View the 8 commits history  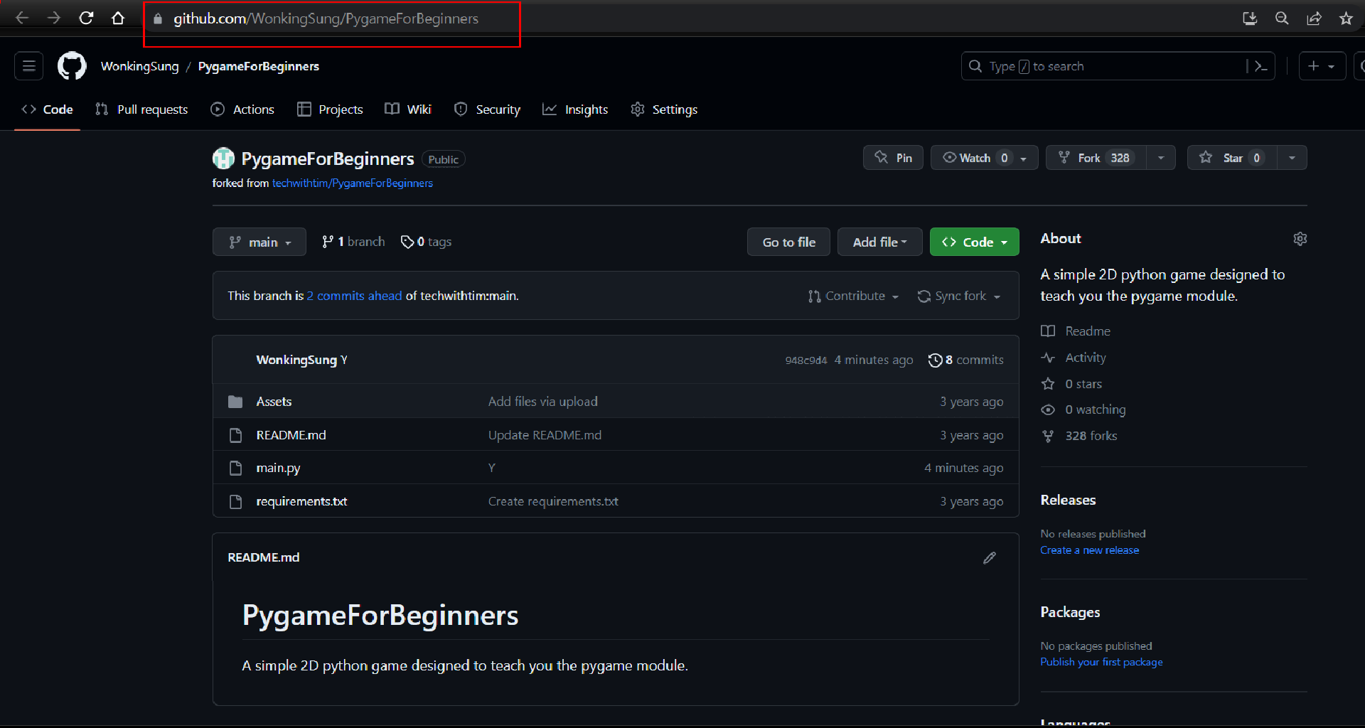(966, 360)
